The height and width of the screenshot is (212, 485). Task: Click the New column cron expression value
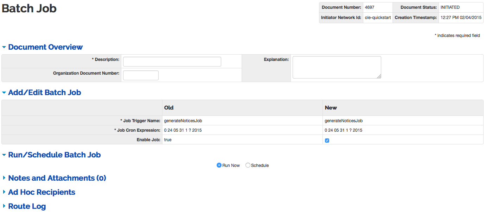pos(343,130)
